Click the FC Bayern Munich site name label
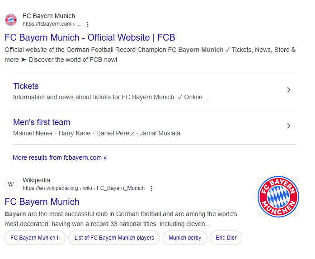 49,16
